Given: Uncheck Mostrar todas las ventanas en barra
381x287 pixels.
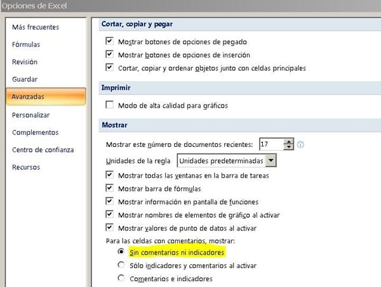Looking at the screenshot, I should pyautogui.click(x=109, y=174).
